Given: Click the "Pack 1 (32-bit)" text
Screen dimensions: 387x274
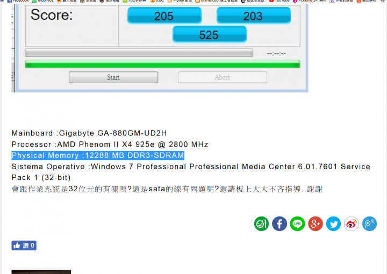Looking at the screenshot, I should (x=41, y=178).
